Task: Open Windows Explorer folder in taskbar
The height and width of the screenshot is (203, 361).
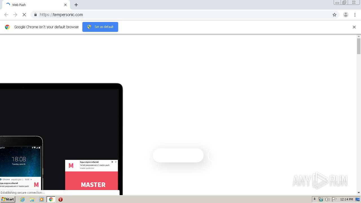Action: (32, 199)
